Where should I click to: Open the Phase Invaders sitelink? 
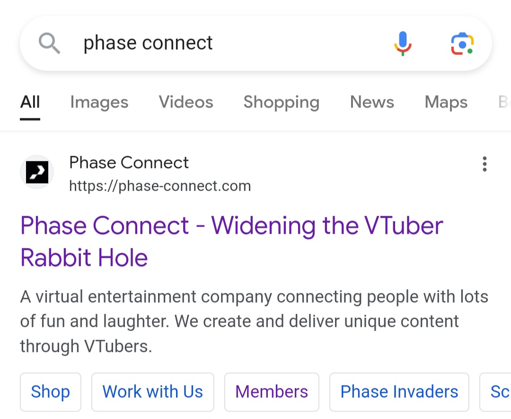coord(399,392)
